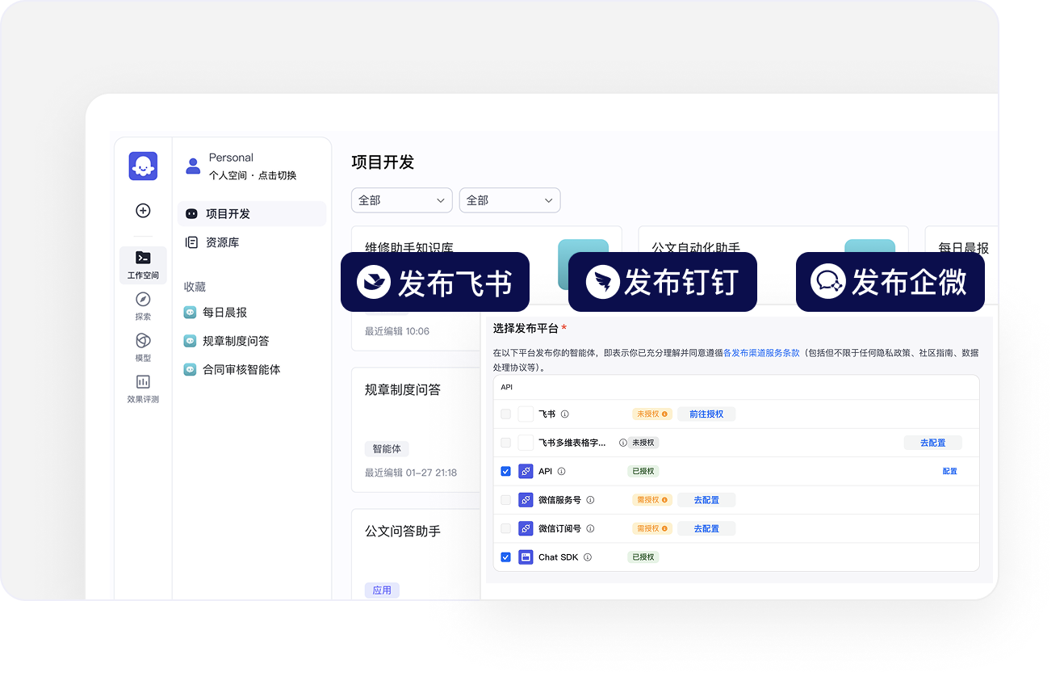Image resolution: width=1064 pixels, height=685 pixels.
Task: Expand the second 全部 dropdown
Action: pyautogui.click(x=509, y=200)
